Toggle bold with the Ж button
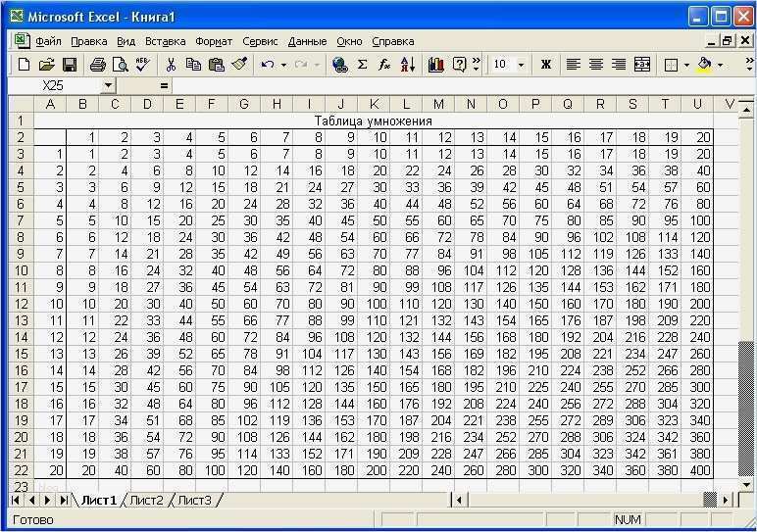Screen dimensions: 757x532 coord(546,64)
